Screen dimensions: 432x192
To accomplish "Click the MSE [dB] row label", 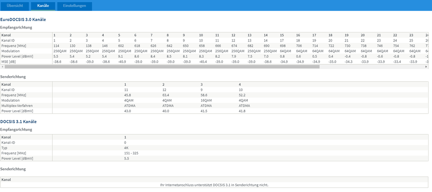I will click(x=9, y=62).
